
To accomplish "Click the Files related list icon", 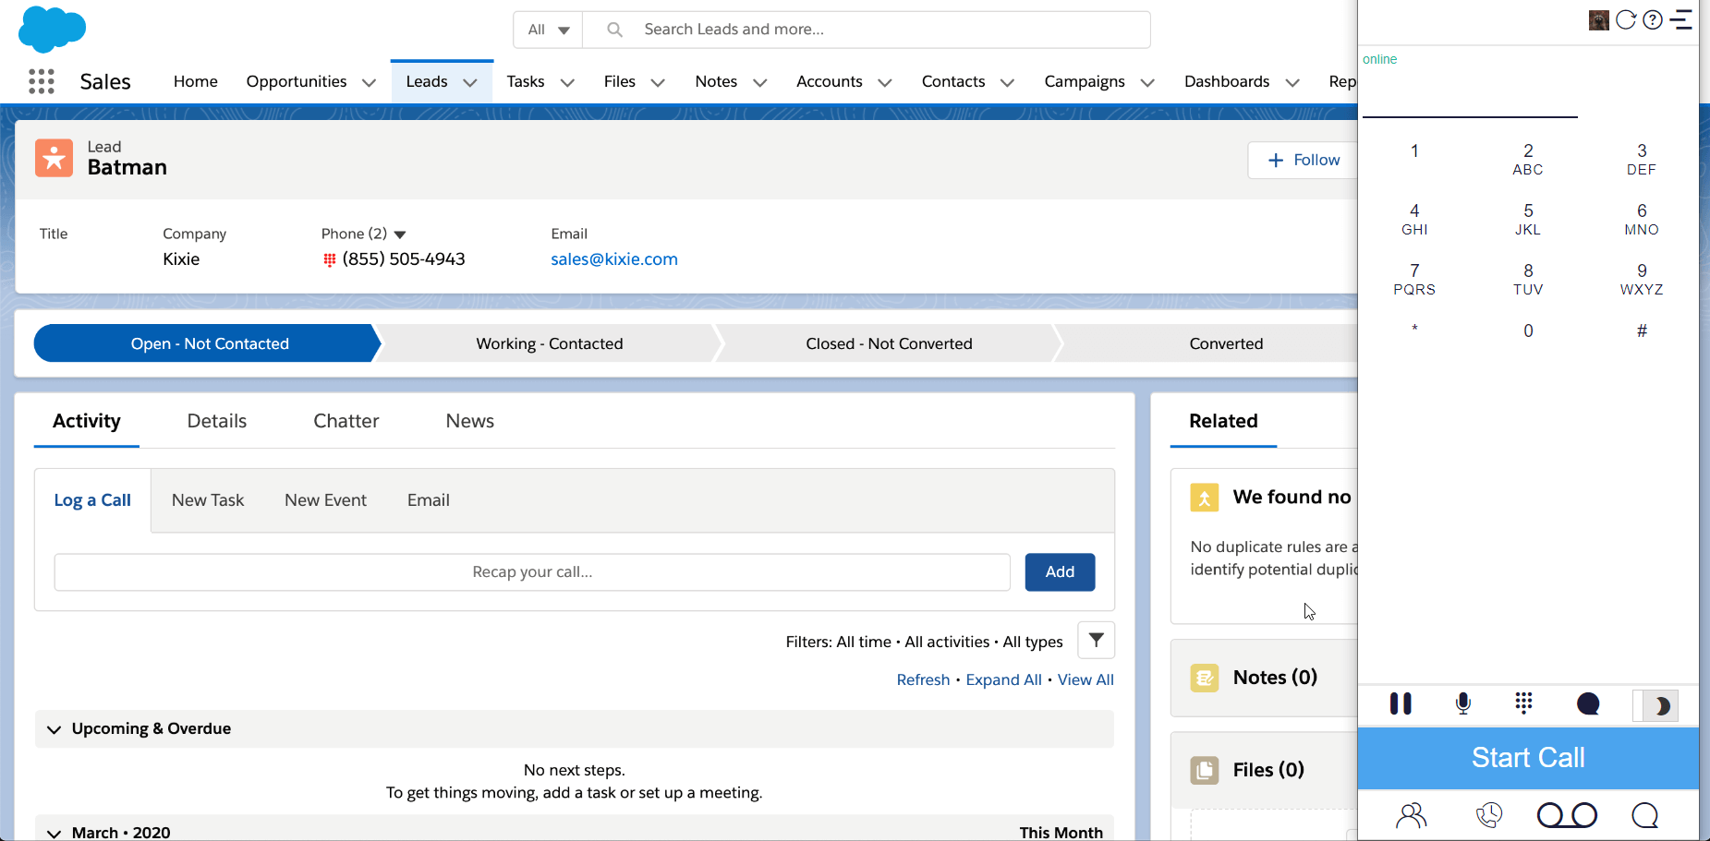I will 1205,770.
